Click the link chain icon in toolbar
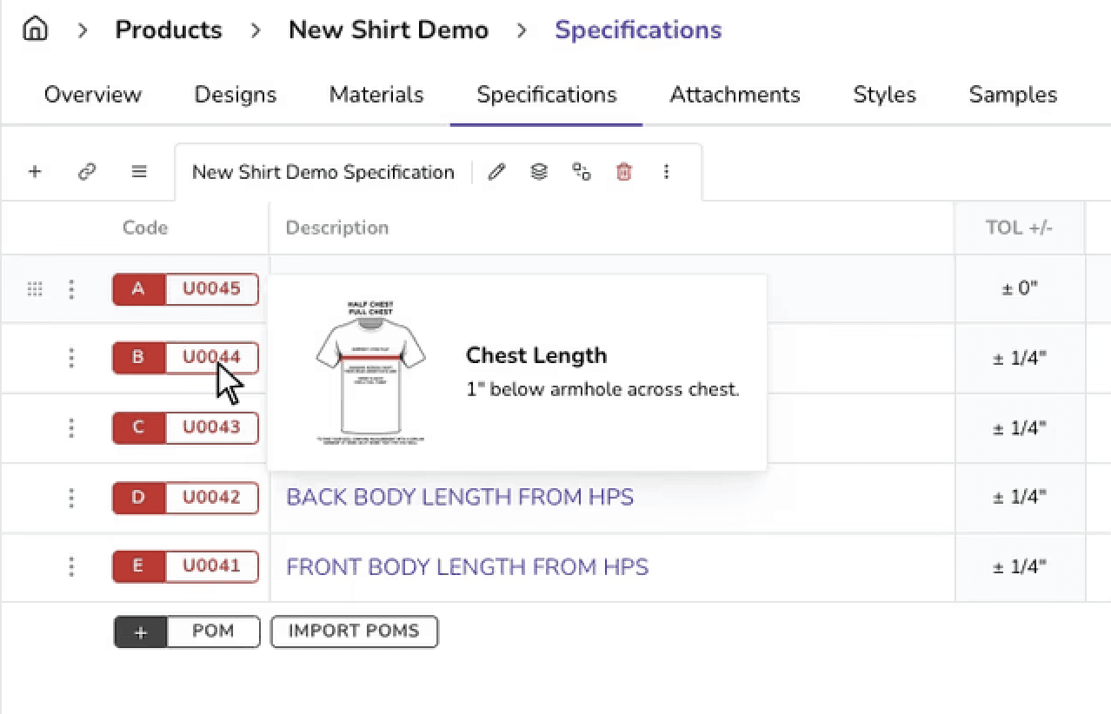Viewport: 1111px width, 714px height. [x=86, y=172]
